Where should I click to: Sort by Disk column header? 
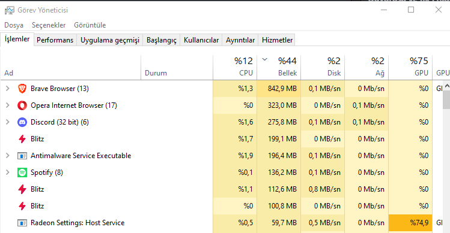(323, 68)
